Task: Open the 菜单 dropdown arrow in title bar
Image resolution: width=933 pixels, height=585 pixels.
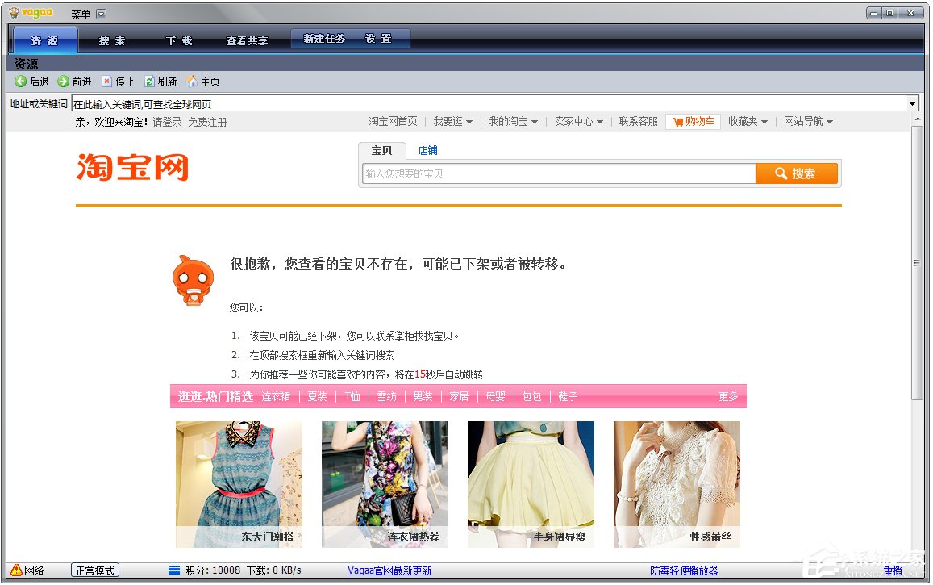Action: pos(101,15)
